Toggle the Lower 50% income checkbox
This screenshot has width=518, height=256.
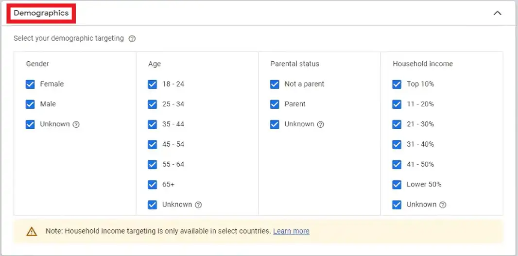[x=397, y=185]
